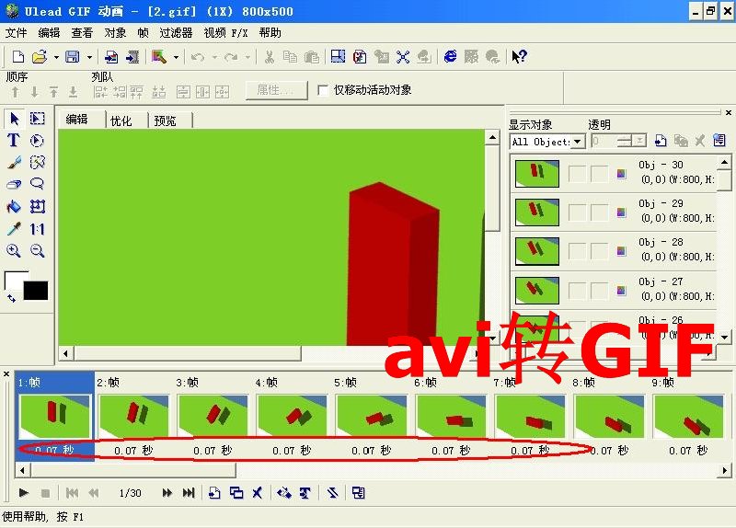Click the Add Frame icon in playback bar
736x528 pixels.
tap(214, 493)
